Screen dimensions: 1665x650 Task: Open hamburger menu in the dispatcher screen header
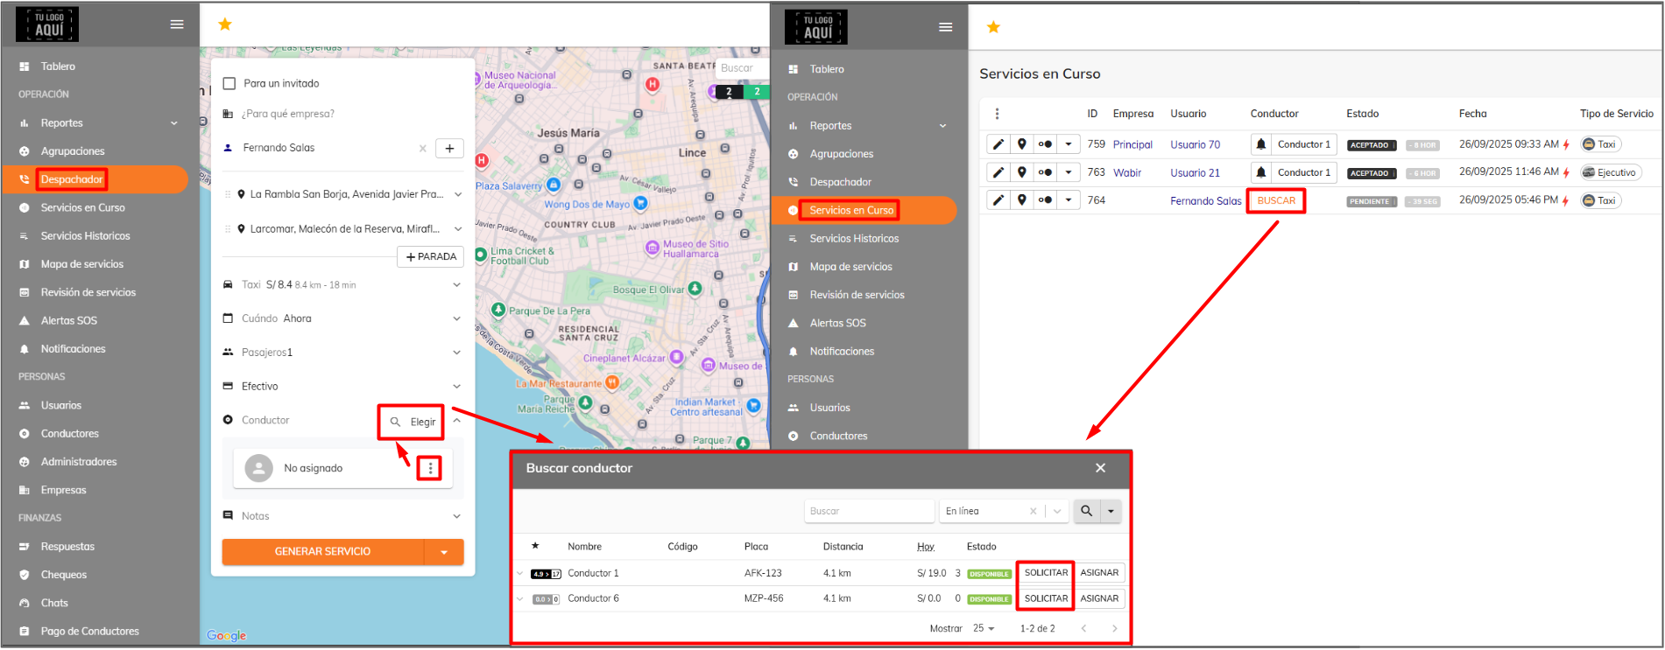click(177, 24)
